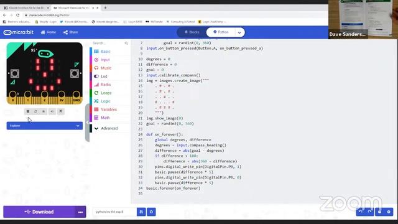Click Dave Sanders video thumbnail

coord(363,19)
